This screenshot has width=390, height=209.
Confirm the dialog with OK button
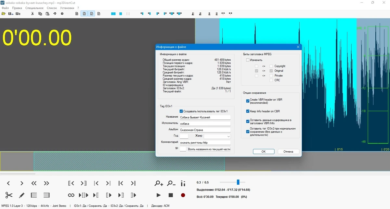click(264, 152)
